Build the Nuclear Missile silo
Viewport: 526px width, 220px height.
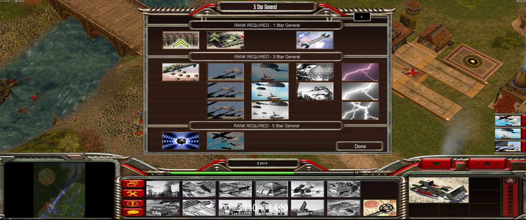[308, 208]
